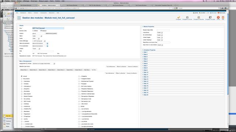Click the Enregistrer & Fermer icon

187,17
